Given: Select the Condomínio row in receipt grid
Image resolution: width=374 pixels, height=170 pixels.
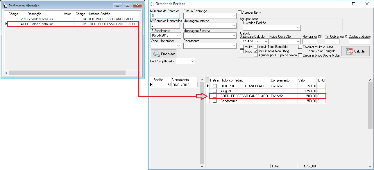Looking at the screenshot, I should tap(244, 101).
